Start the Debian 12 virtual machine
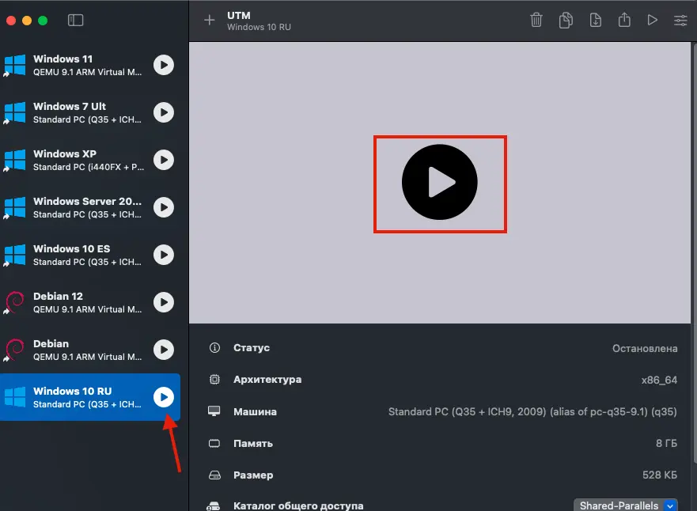The height and width of the screenshot is (511, 697). [x=164, y=302]
